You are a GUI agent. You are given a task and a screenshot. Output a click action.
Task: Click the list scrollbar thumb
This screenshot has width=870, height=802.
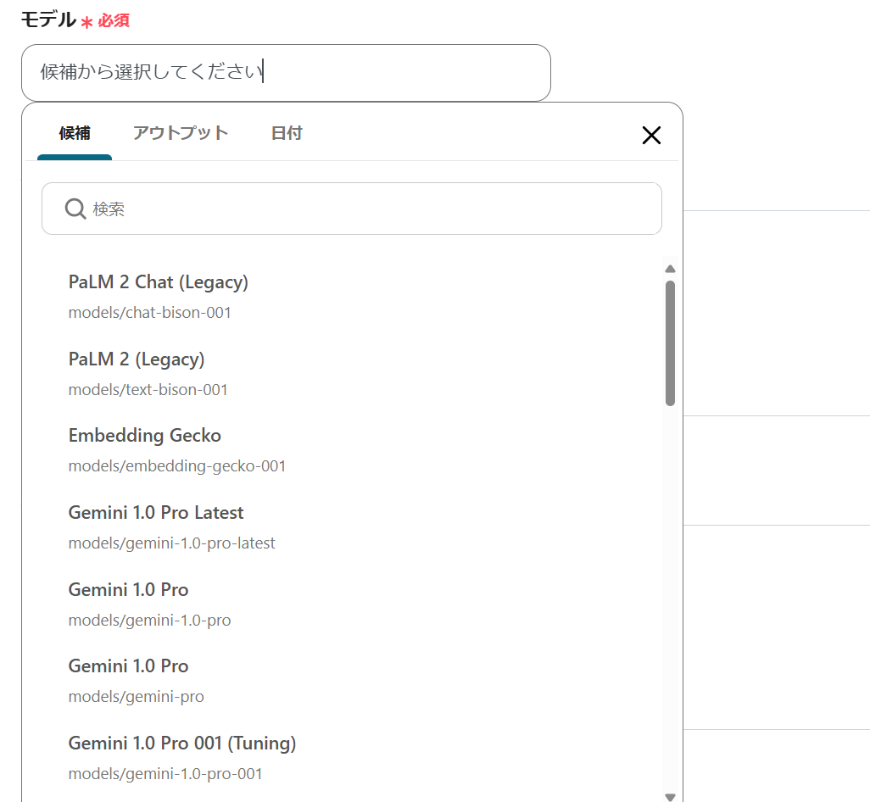coord(670,343)
